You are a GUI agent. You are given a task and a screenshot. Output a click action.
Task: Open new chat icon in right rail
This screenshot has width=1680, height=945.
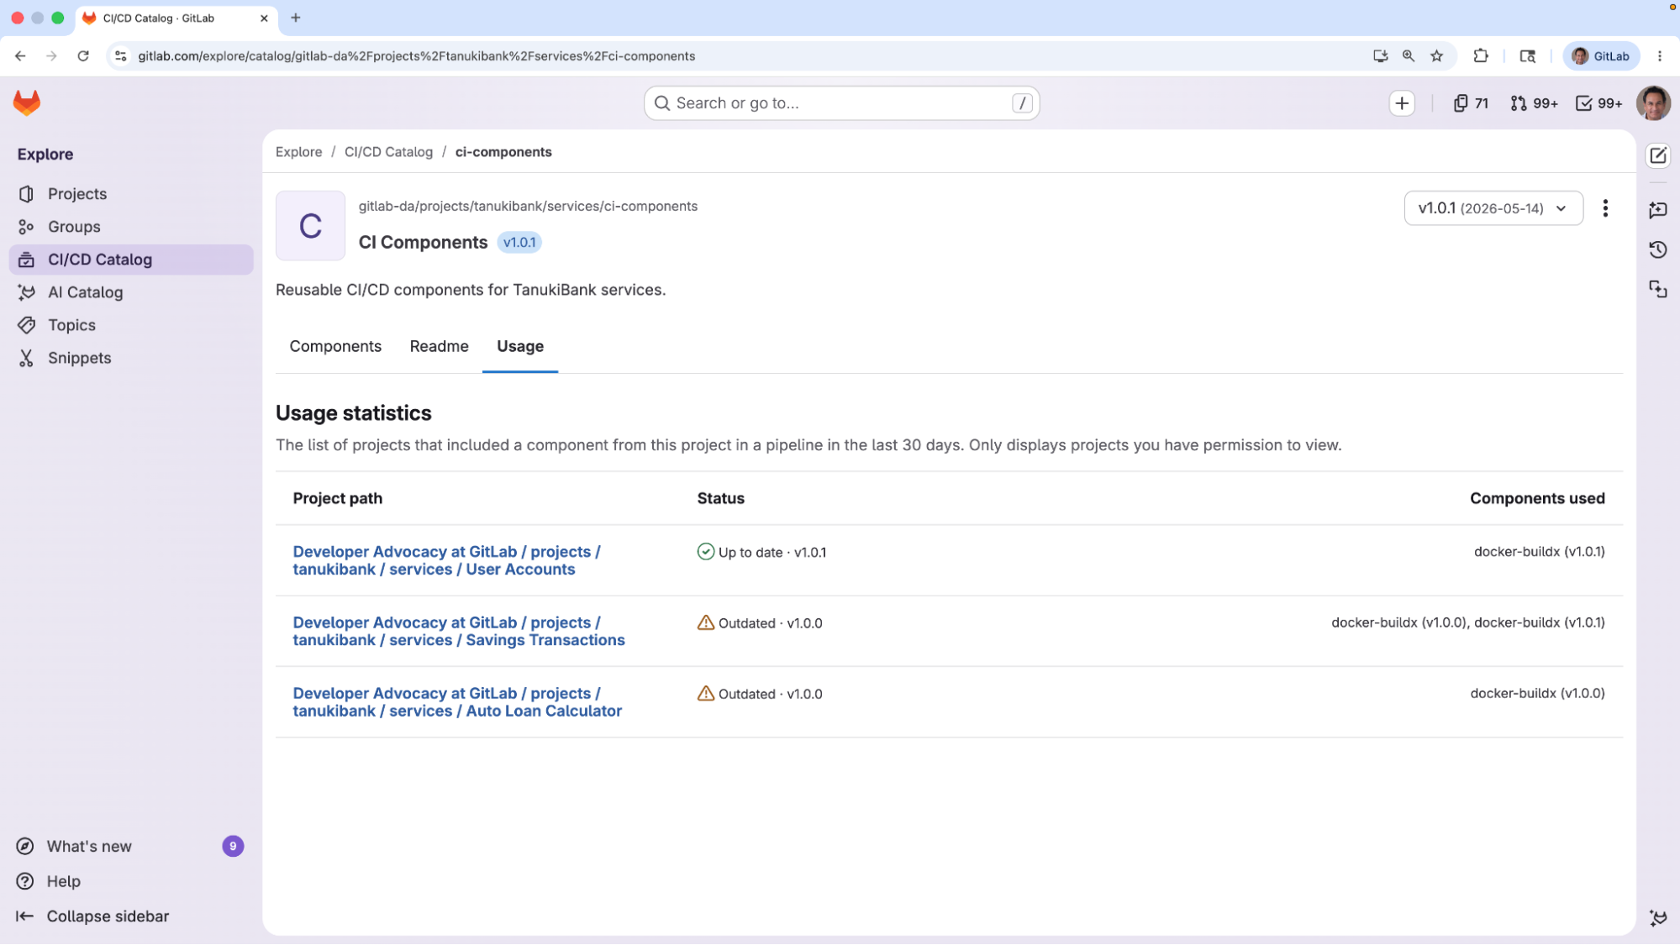click(1657, 210)
